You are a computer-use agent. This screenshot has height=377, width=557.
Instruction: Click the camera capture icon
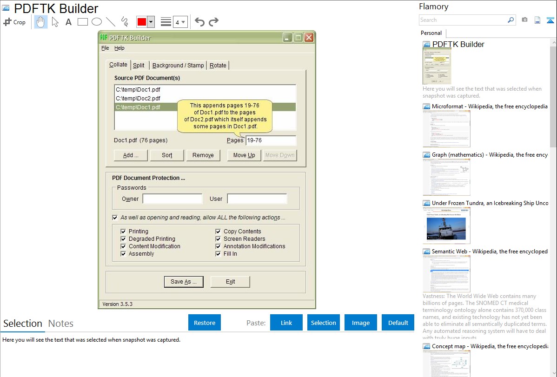524,20
